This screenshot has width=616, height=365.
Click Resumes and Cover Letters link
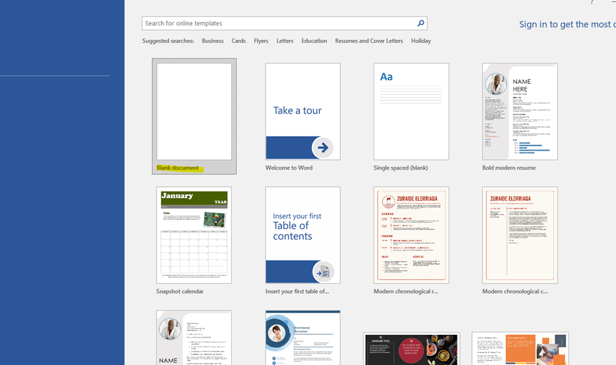click(369, 41)
